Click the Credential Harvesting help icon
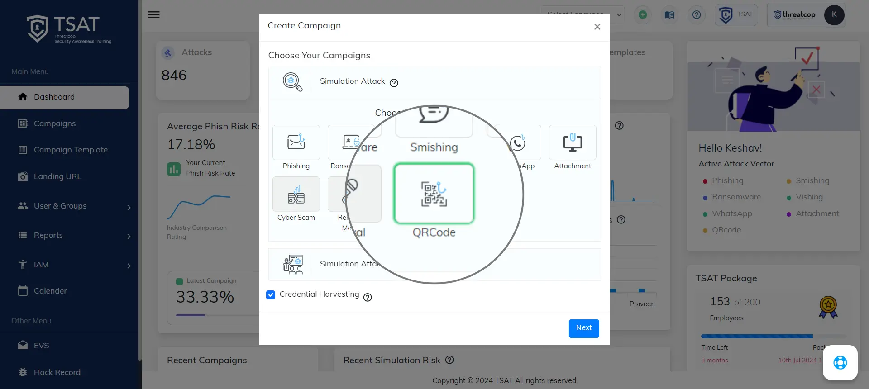Viewport: 869px width, 389px height. coord(368,297)
